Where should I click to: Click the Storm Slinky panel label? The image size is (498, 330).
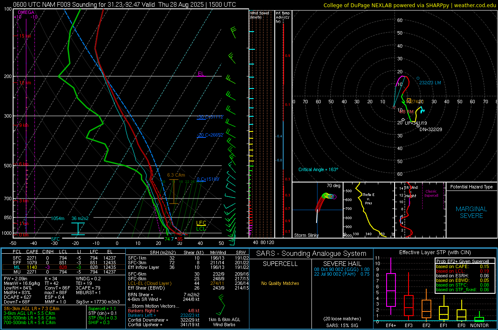click(306, 235)
